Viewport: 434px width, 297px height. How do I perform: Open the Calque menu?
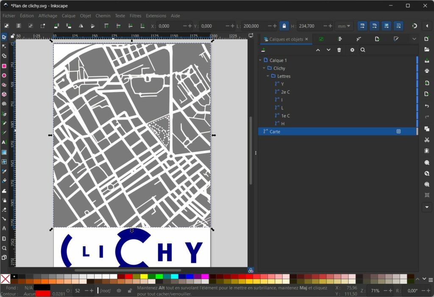coord(69,16)
